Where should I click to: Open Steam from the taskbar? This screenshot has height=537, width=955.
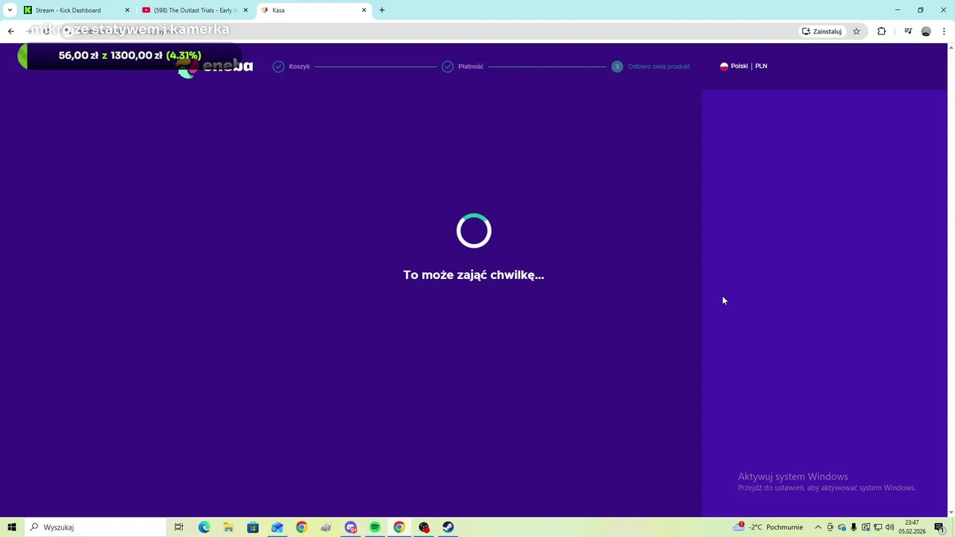[x=448, y=527]
